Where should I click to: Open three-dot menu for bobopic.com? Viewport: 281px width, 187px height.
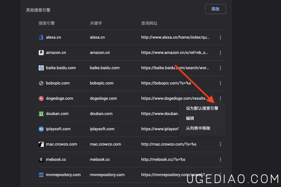(x=220, y=83)
